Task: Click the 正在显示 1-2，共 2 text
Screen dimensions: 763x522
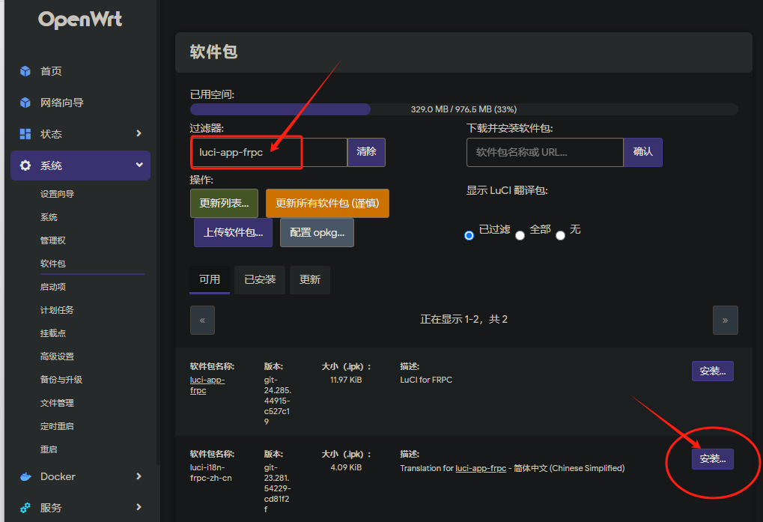Action: (463, 319)
